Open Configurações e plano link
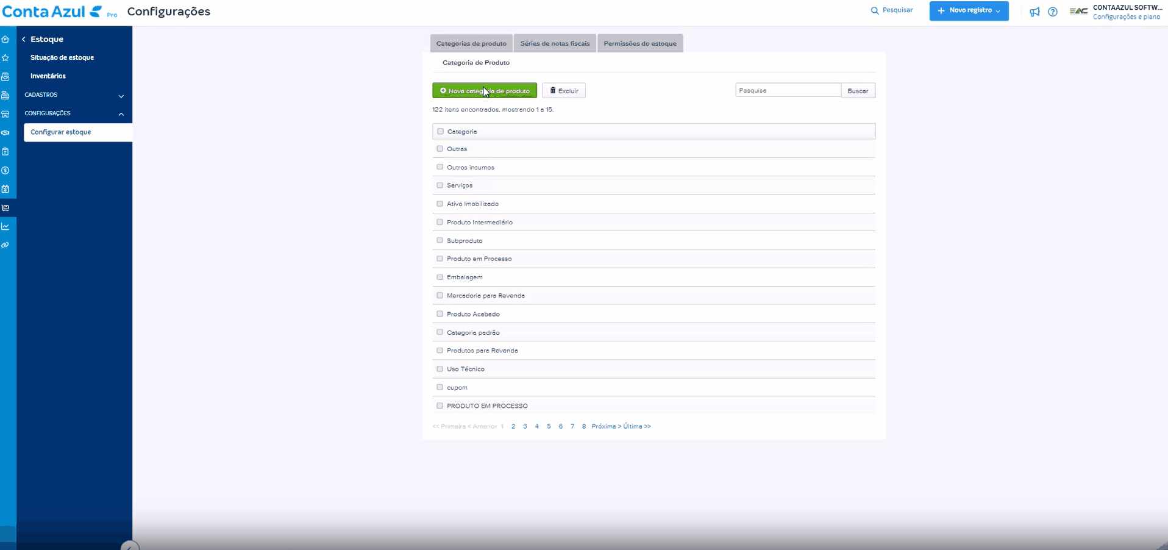The width and height of the screenshot is (1168, 550). [x=1127, y=16]
